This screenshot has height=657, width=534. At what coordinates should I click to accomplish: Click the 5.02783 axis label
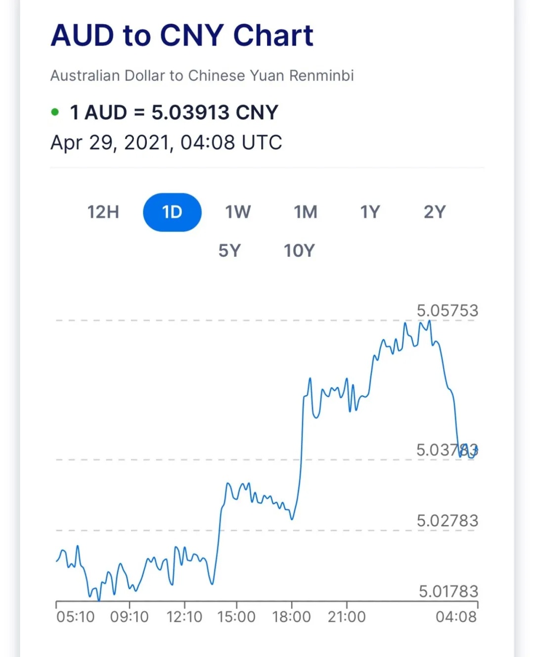(447, 520)
